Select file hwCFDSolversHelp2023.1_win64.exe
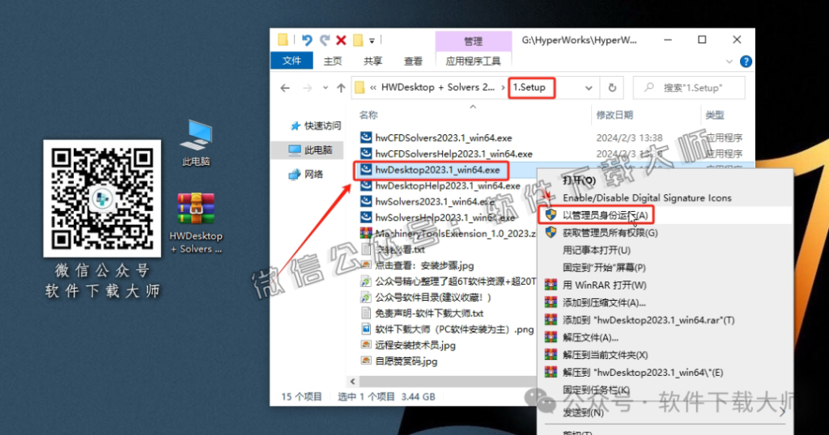 453,154
